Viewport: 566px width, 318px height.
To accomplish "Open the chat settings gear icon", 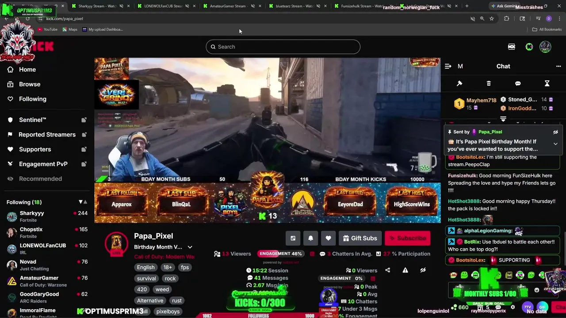I will (x=512, y=307).
